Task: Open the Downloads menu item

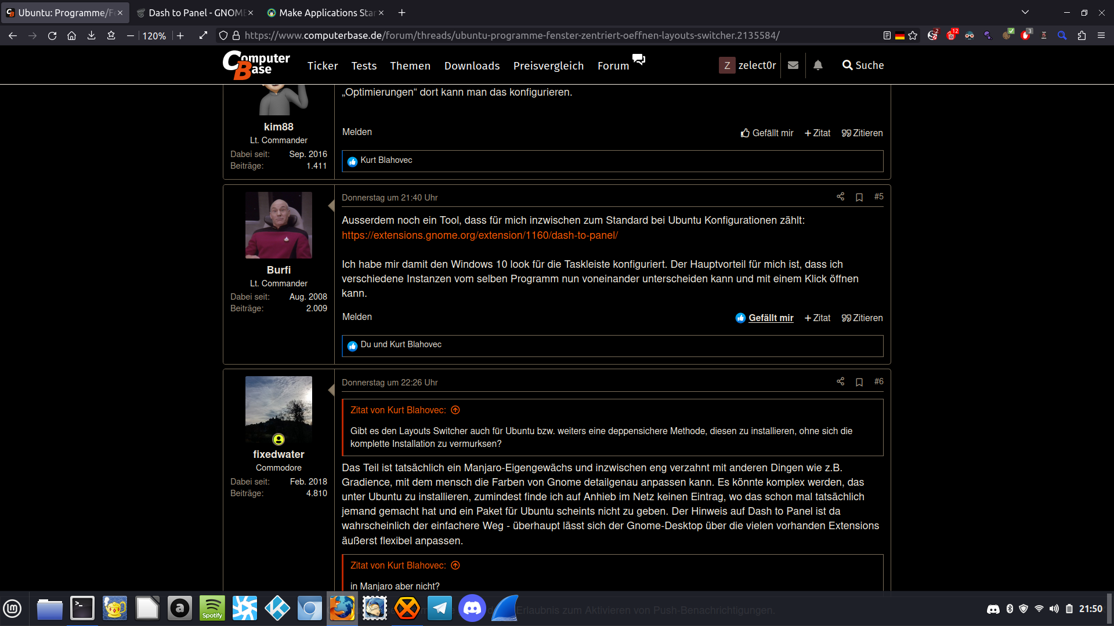Action: 472,66
